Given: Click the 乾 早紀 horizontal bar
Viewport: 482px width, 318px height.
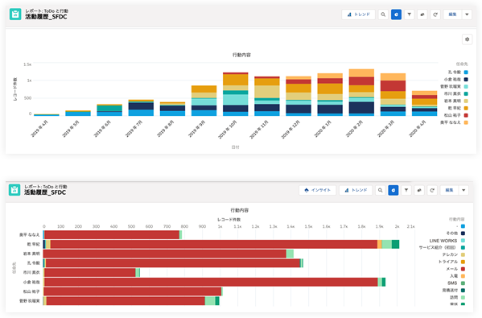Looking at the screenshot, I should (221, 245).
